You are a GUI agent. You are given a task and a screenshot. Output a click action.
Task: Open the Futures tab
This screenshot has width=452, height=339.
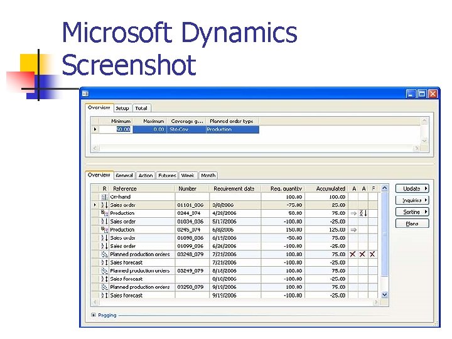167,175
